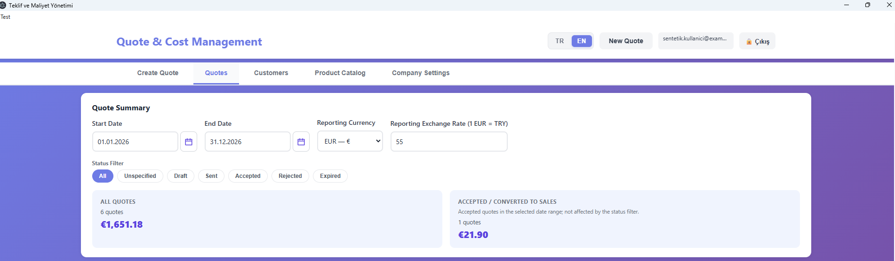Filter quotes by Unspecified status
Image resolution: width=895 pixels, height=261 pixels.
tap(140, 176)
